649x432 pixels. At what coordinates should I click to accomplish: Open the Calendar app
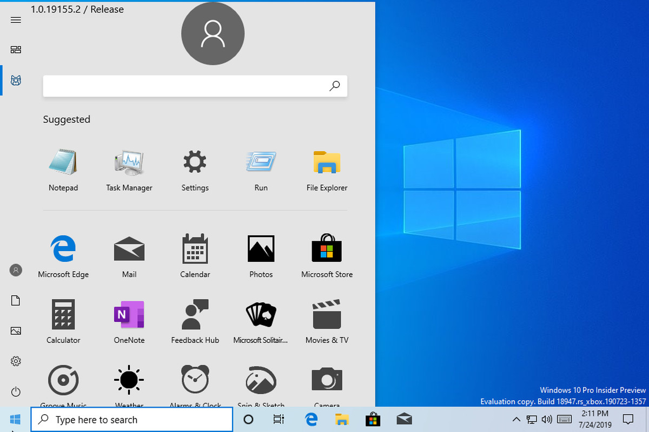coord(195,255)
